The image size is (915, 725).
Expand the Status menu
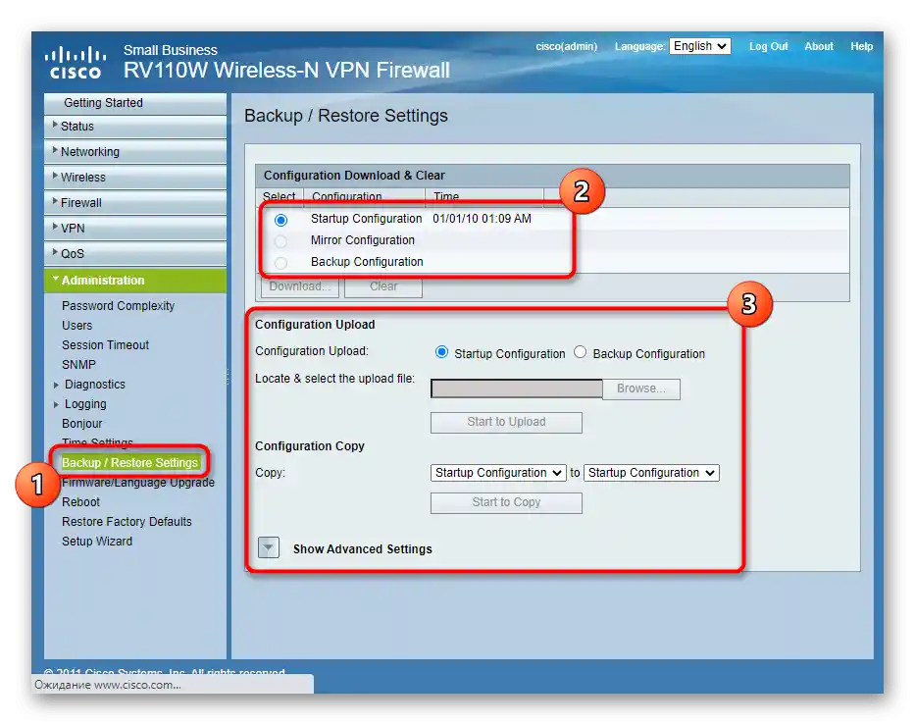point(134,127)
